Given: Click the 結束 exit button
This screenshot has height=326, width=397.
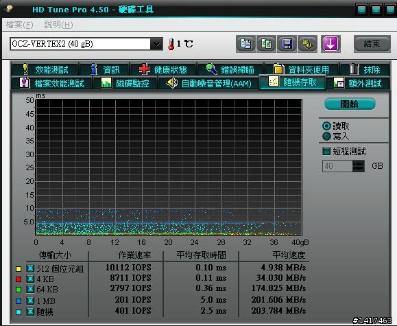Looking at the screenshot, I should [x=372, y=44].
